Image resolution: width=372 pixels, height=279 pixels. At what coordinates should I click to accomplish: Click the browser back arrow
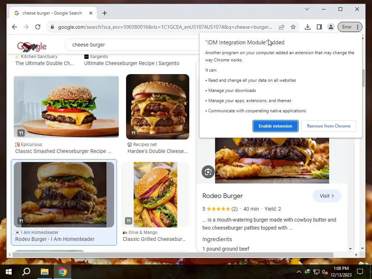tap(15, 27)
